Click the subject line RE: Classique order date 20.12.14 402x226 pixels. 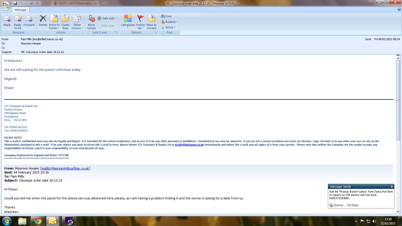tap(42, 52)
